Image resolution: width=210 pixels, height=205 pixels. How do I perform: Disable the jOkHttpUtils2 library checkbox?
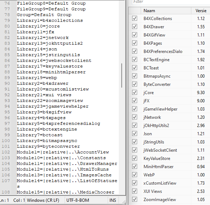(x=135, y=125)
